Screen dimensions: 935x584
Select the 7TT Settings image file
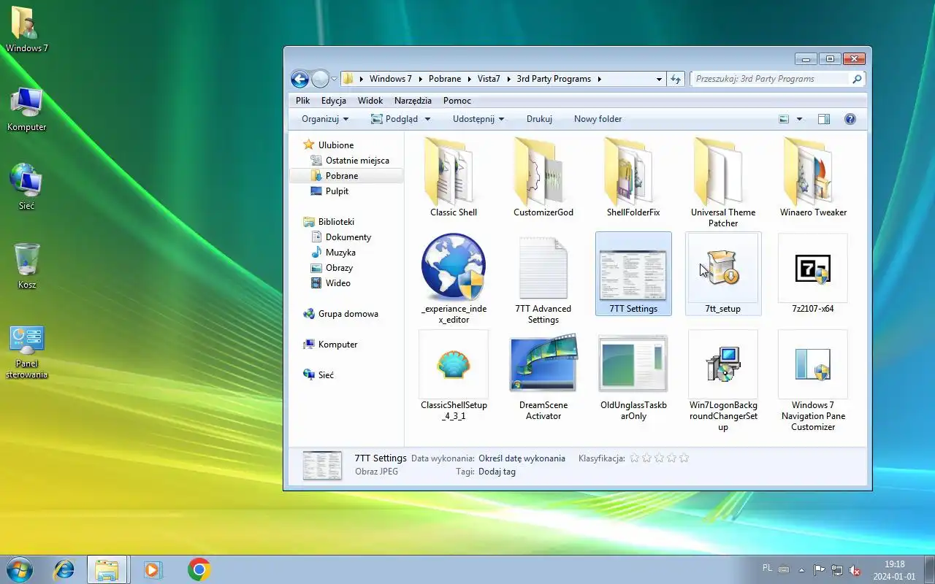[633, 273]
